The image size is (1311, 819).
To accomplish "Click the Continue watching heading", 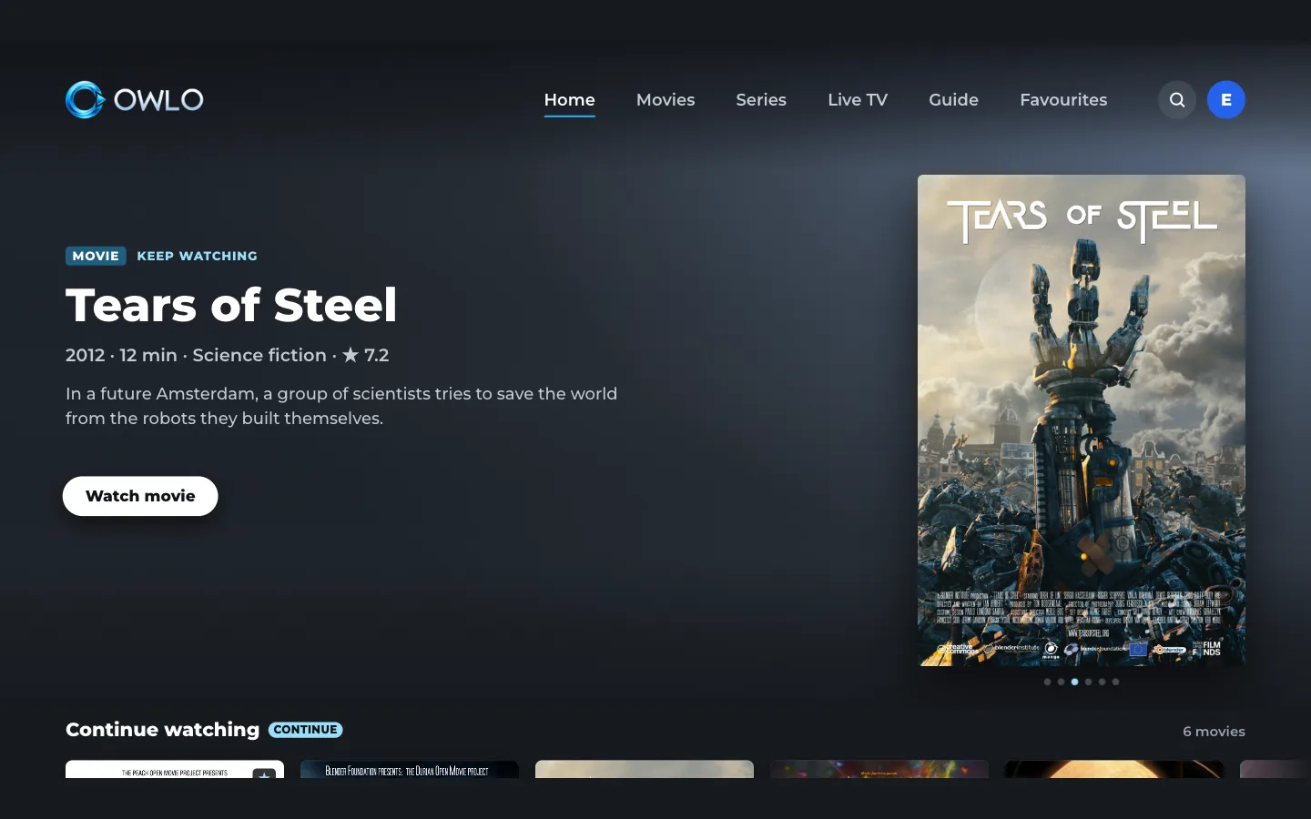I will [162, 730].
